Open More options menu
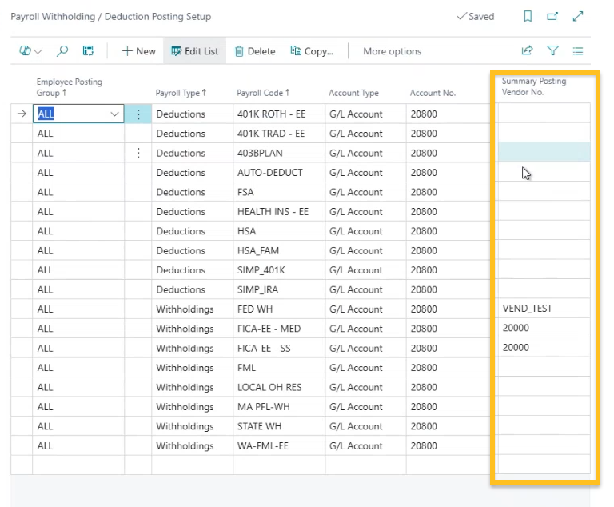Screen dimensions: 614x507 392,51
